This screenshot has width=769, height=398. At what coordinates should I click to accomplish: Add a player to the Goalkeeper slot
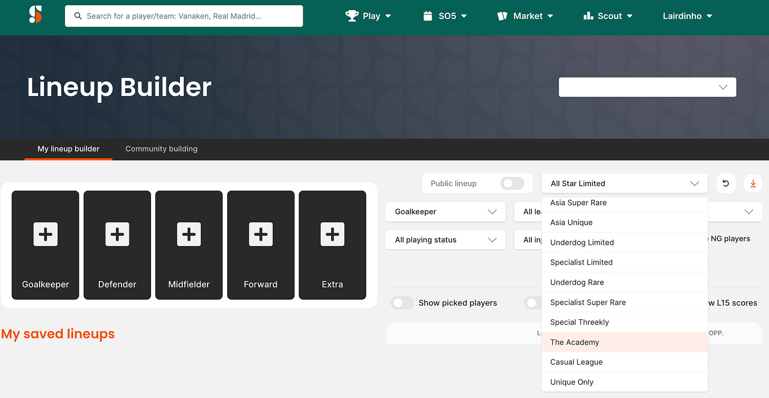pos(45,234)
